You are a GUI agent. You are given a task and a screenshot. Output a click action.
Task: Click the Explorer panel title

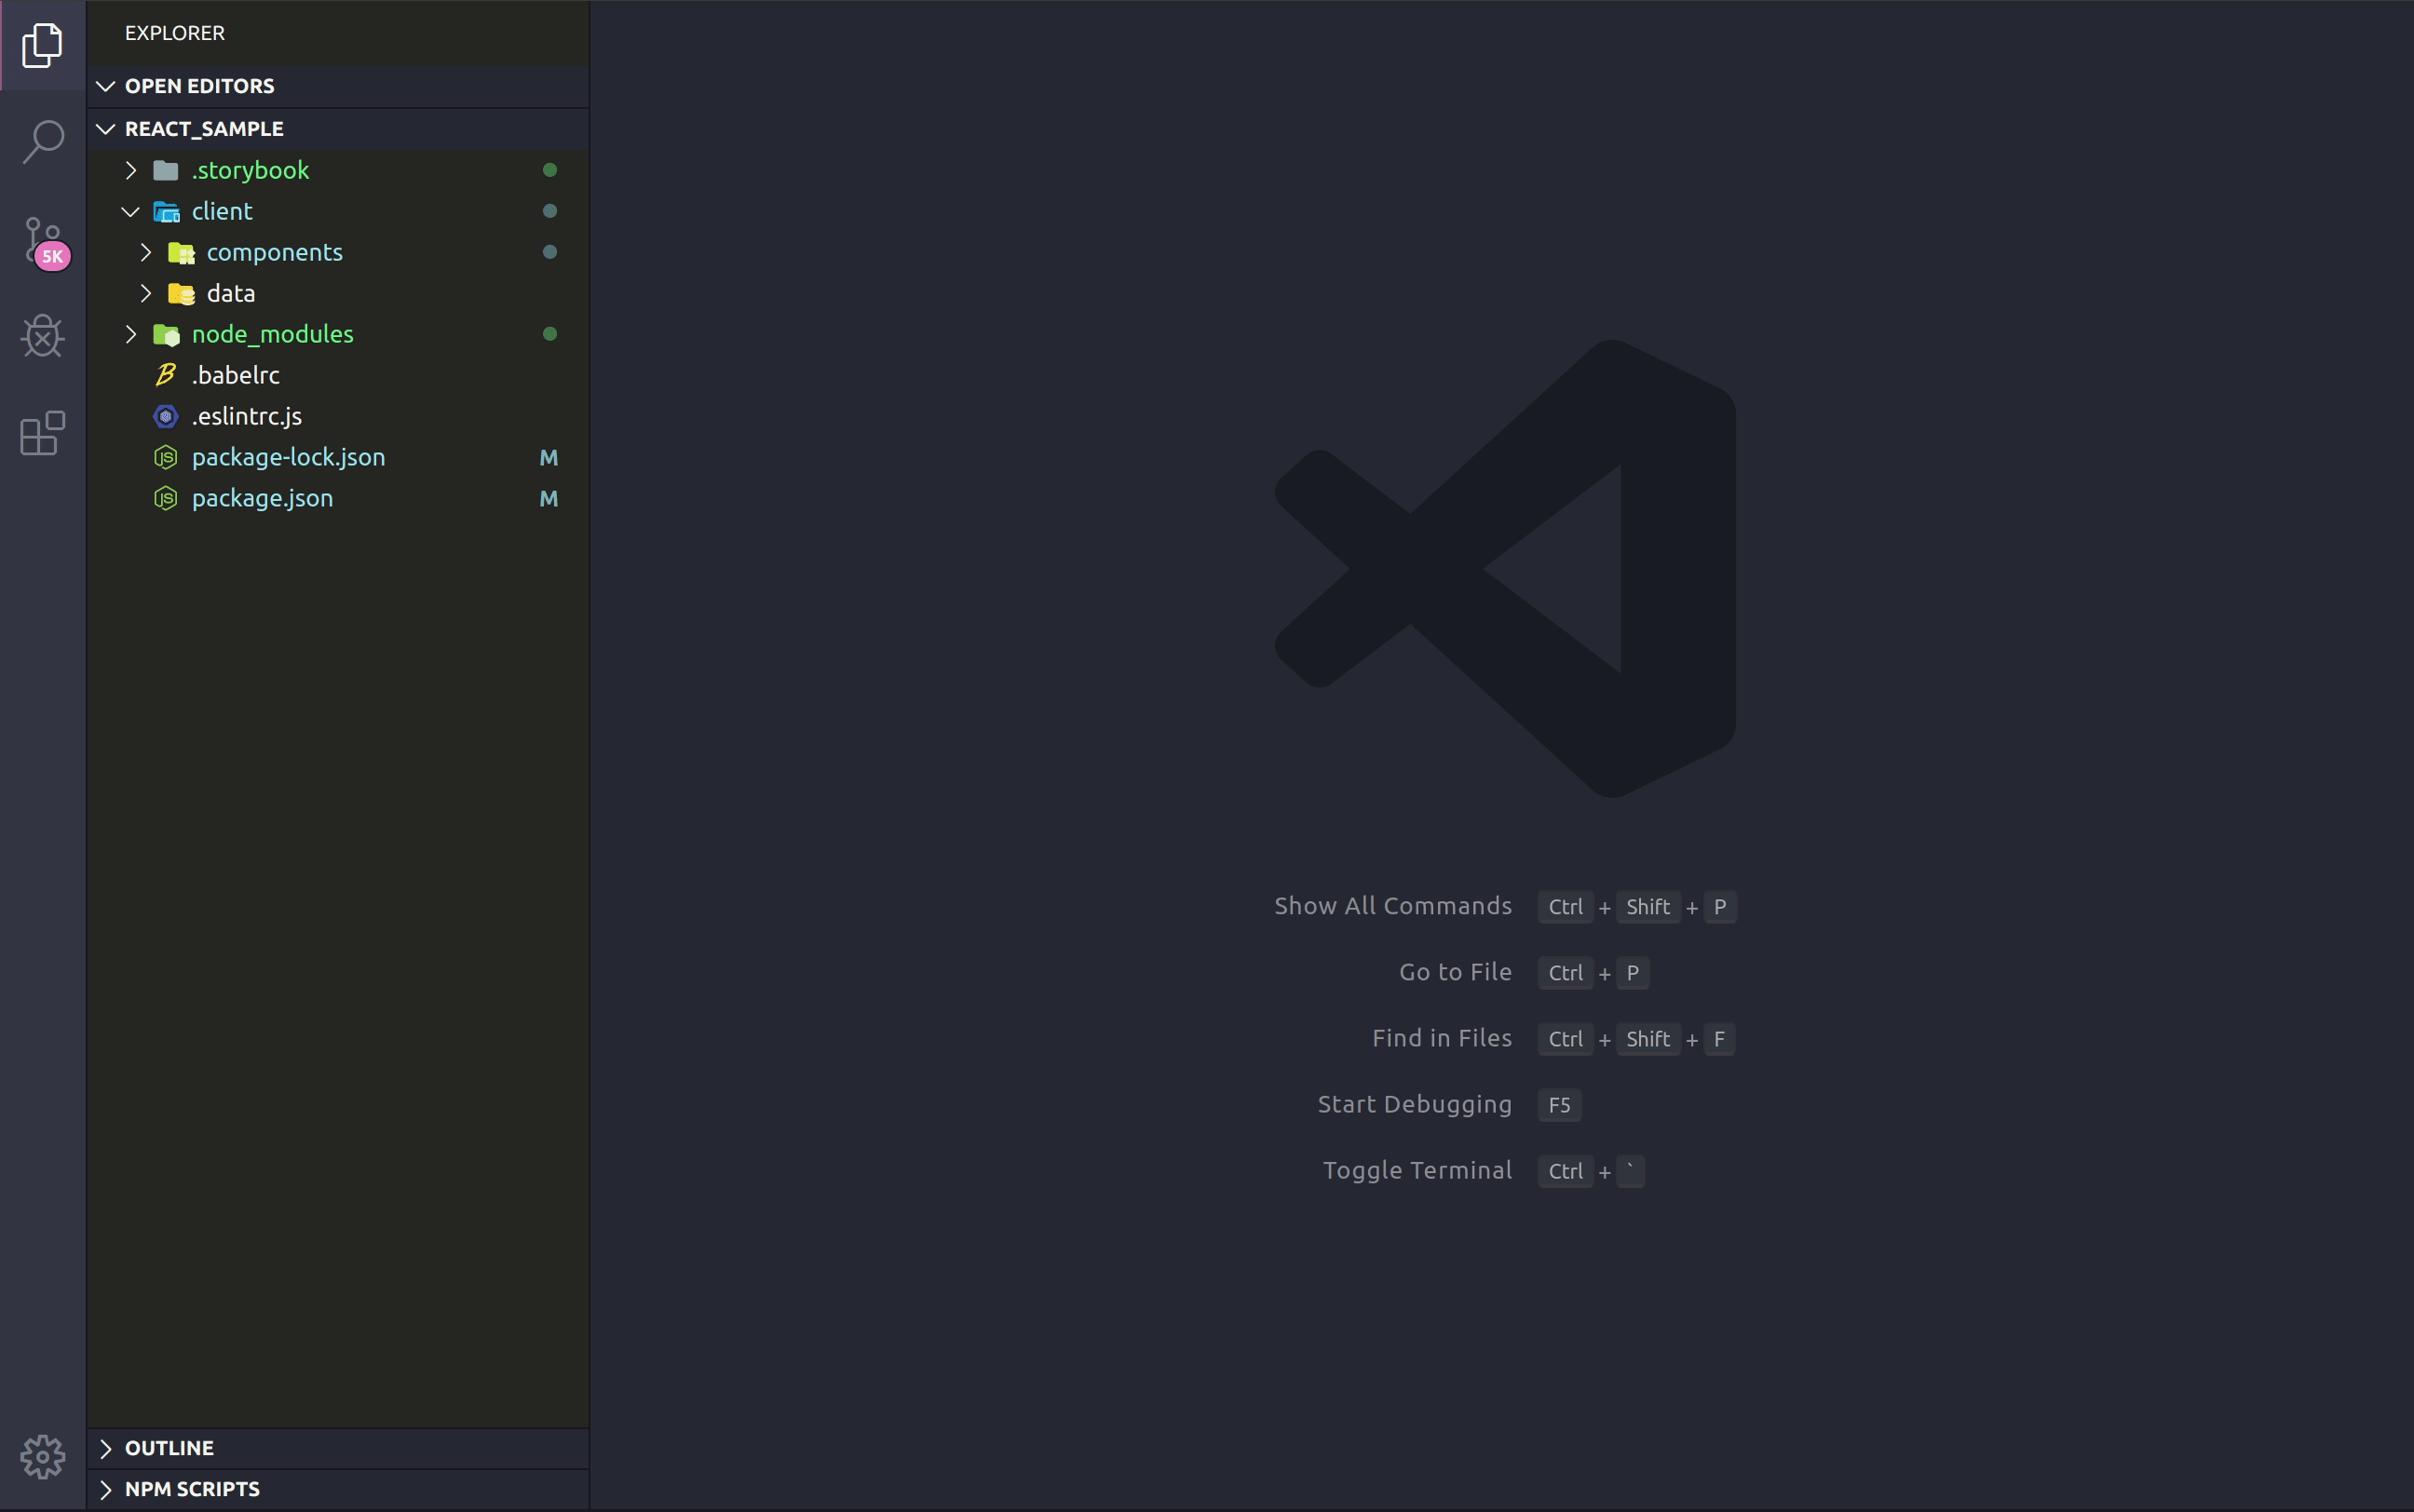[175, 33]
